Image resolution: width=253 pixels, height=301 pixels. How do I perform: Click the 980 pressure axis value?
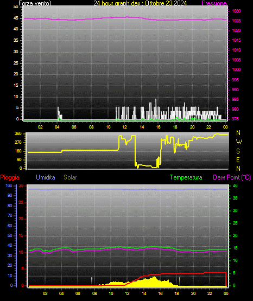[235, 109]
